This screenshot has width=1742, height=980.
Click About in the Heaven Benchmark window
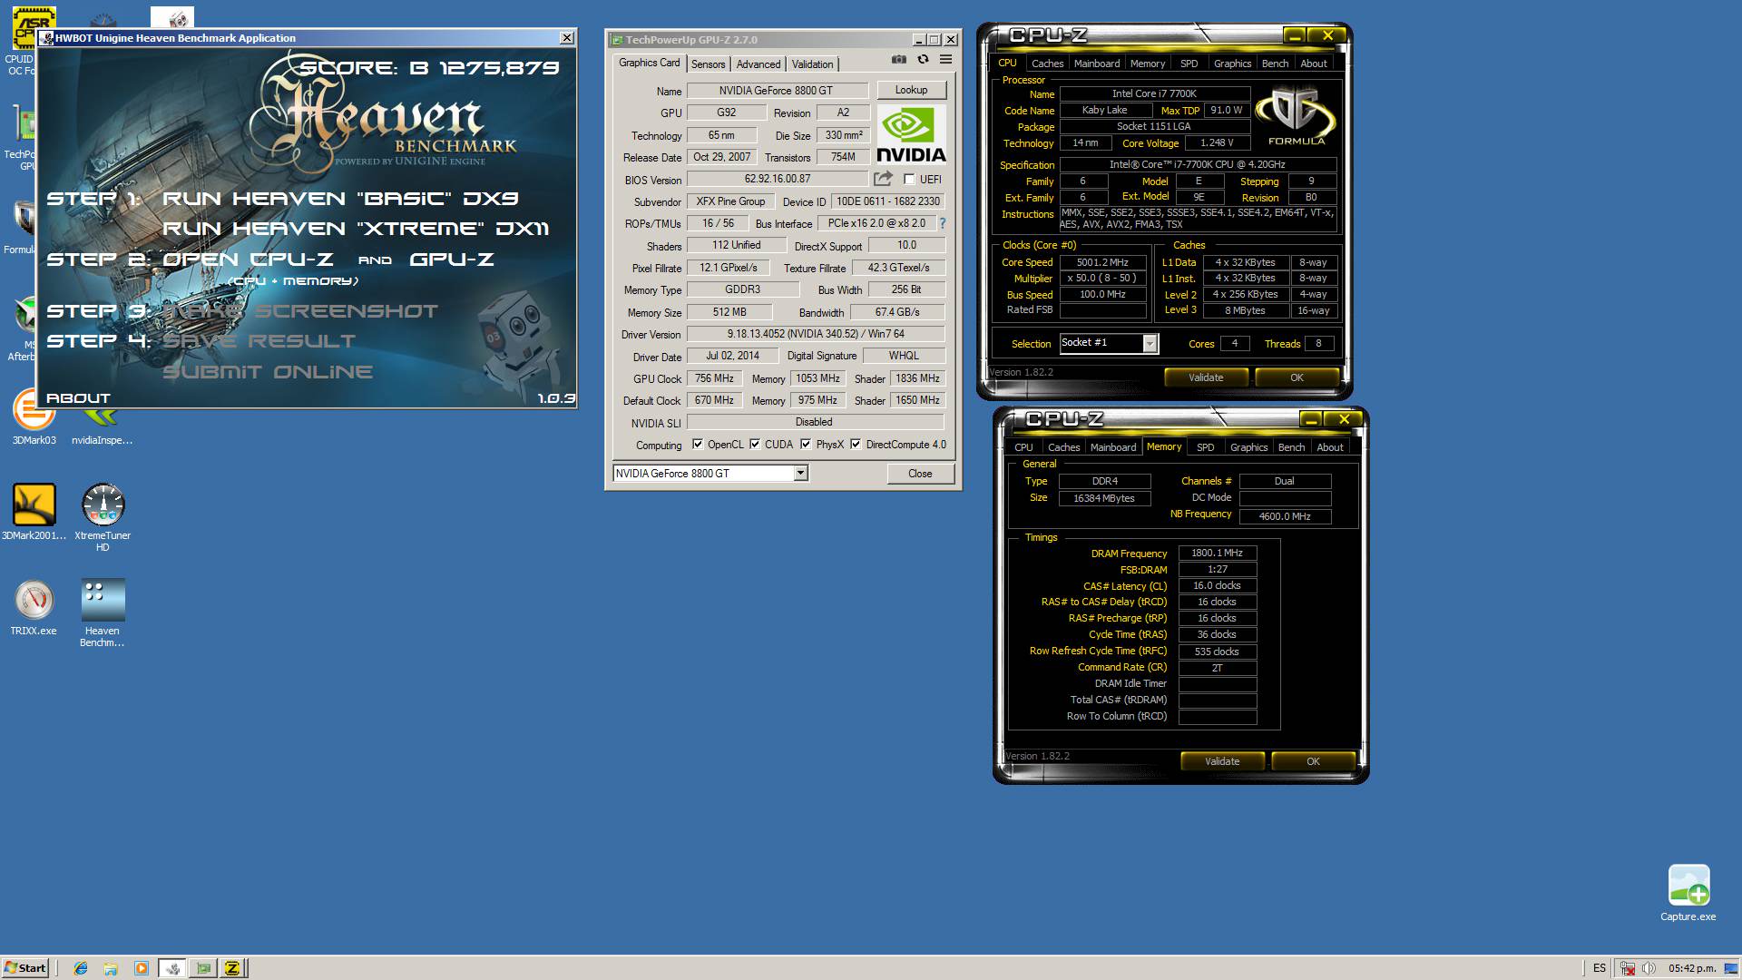[78, 398]
